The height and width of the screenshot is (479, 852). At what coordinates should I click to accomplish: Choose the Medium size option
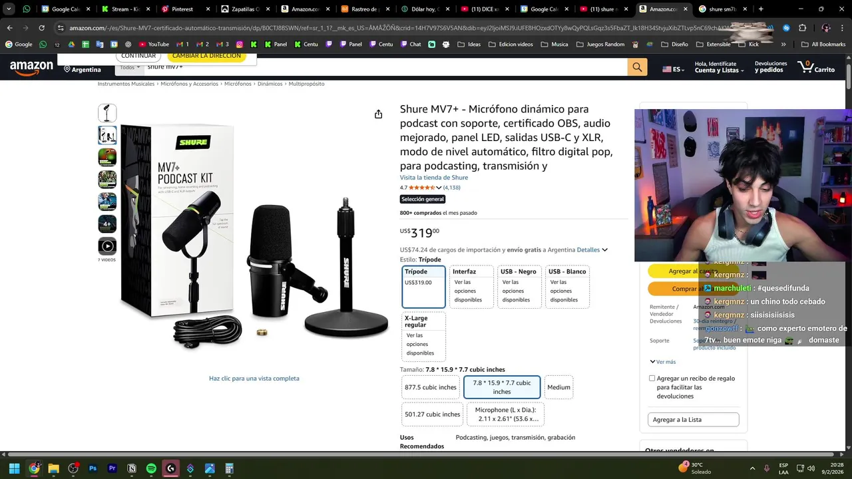coord(558,387)
